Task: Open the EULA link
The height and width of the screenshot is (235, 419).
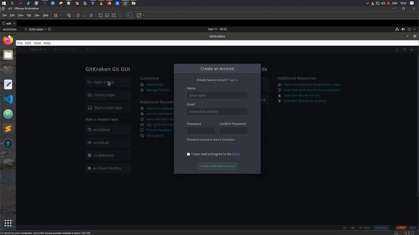Action: 236,154
